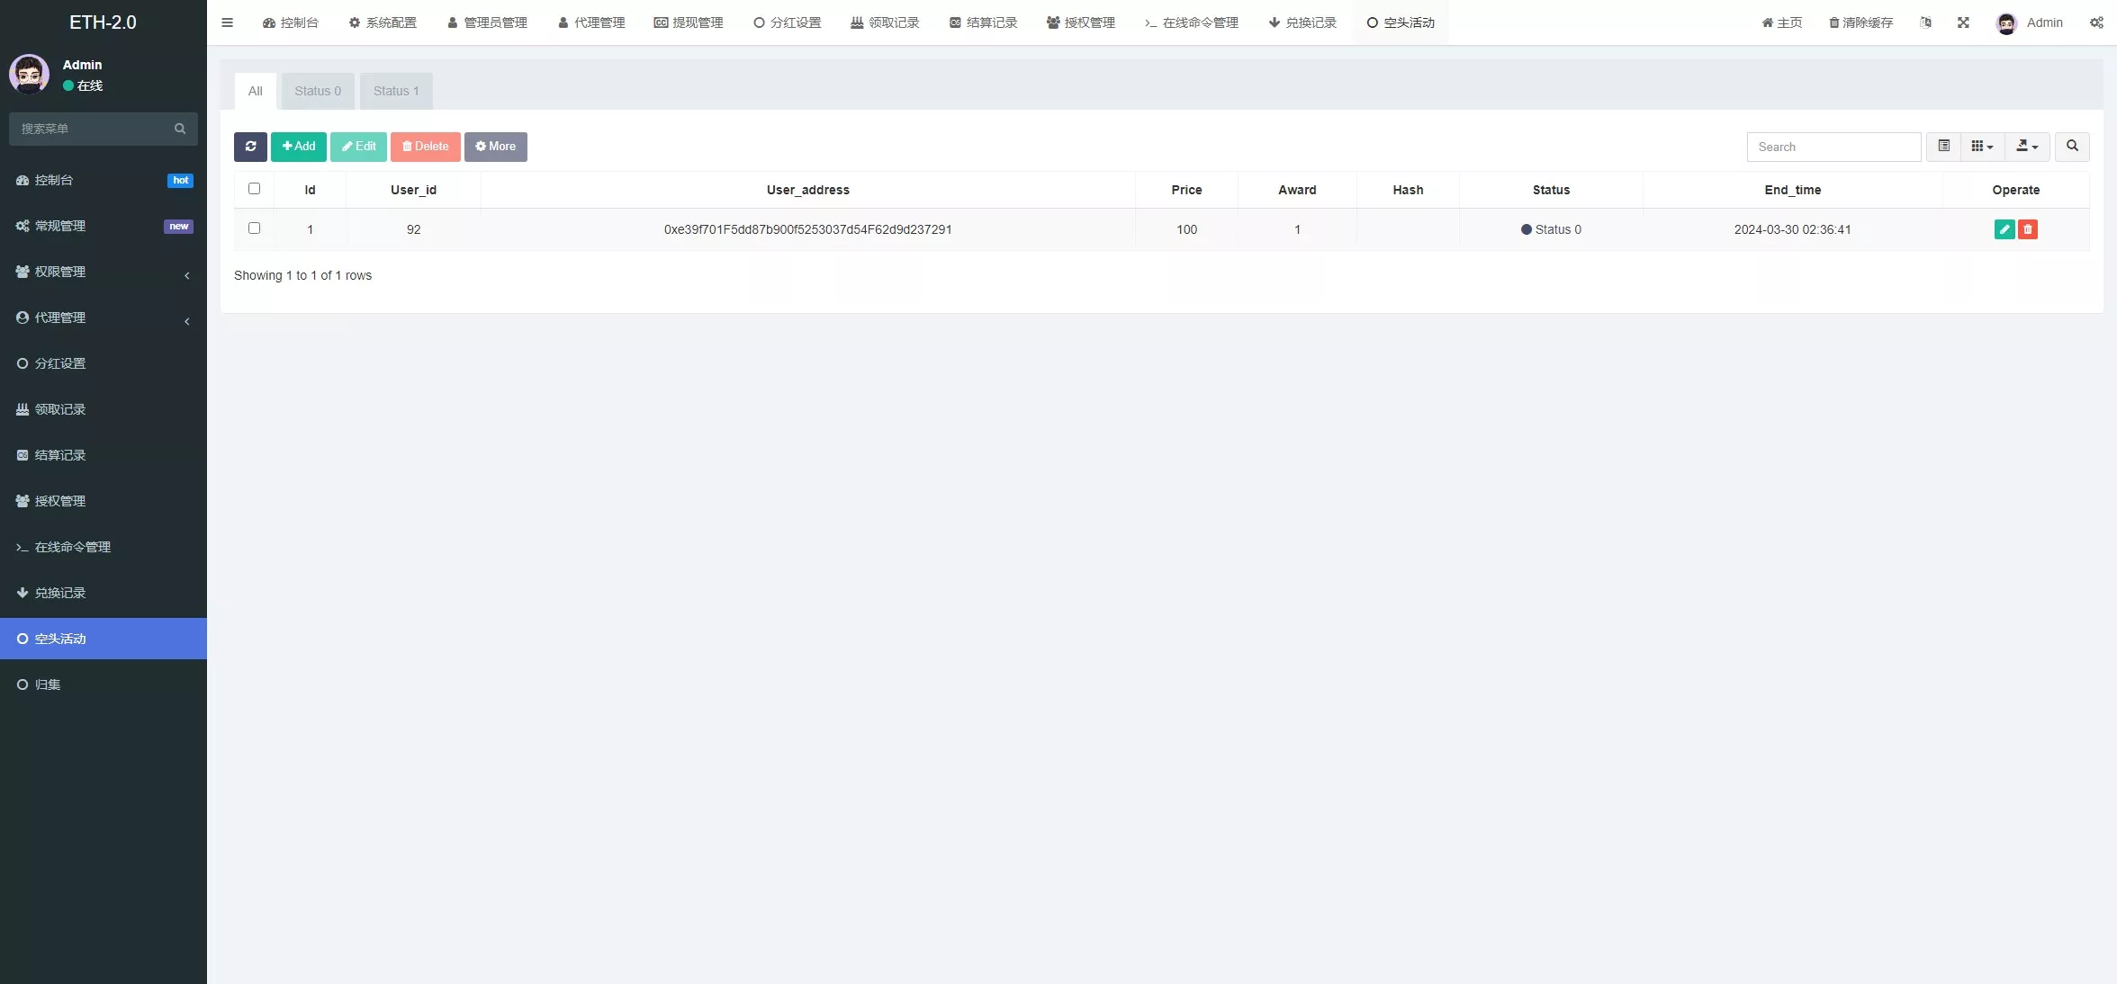Click the More button
This screenshot has height=984, width=2117.
495,147
